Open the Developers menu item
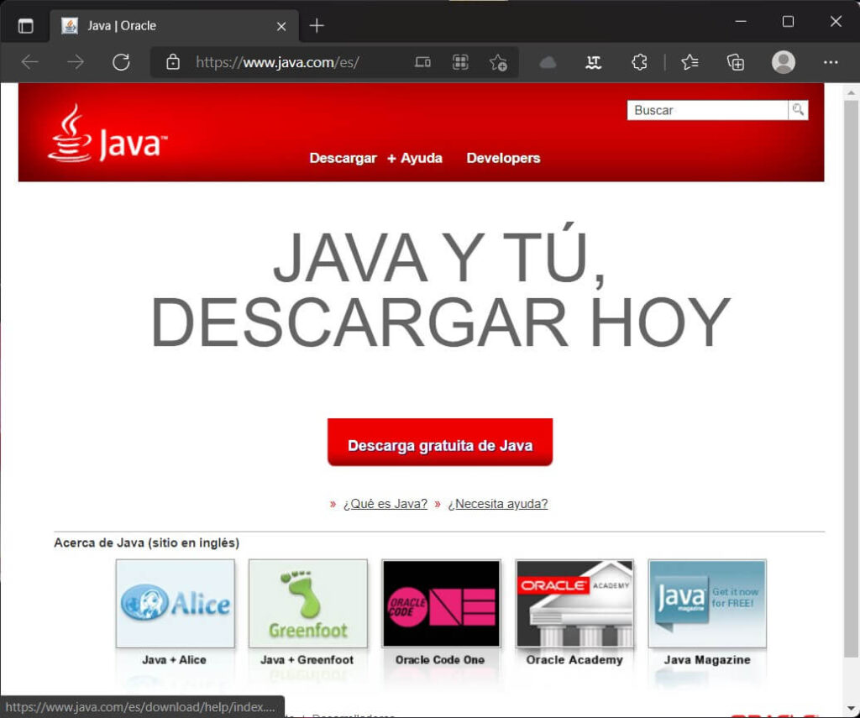Viewport: 860px width, 718px height. 503,158
